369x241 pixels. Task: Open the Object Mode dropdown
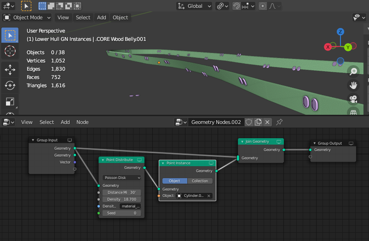(27, 17)
